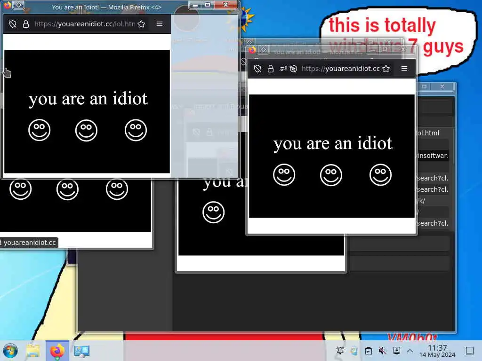Click right smiley in the right Firefox window

pyautogui.click(x=380, y=175)
